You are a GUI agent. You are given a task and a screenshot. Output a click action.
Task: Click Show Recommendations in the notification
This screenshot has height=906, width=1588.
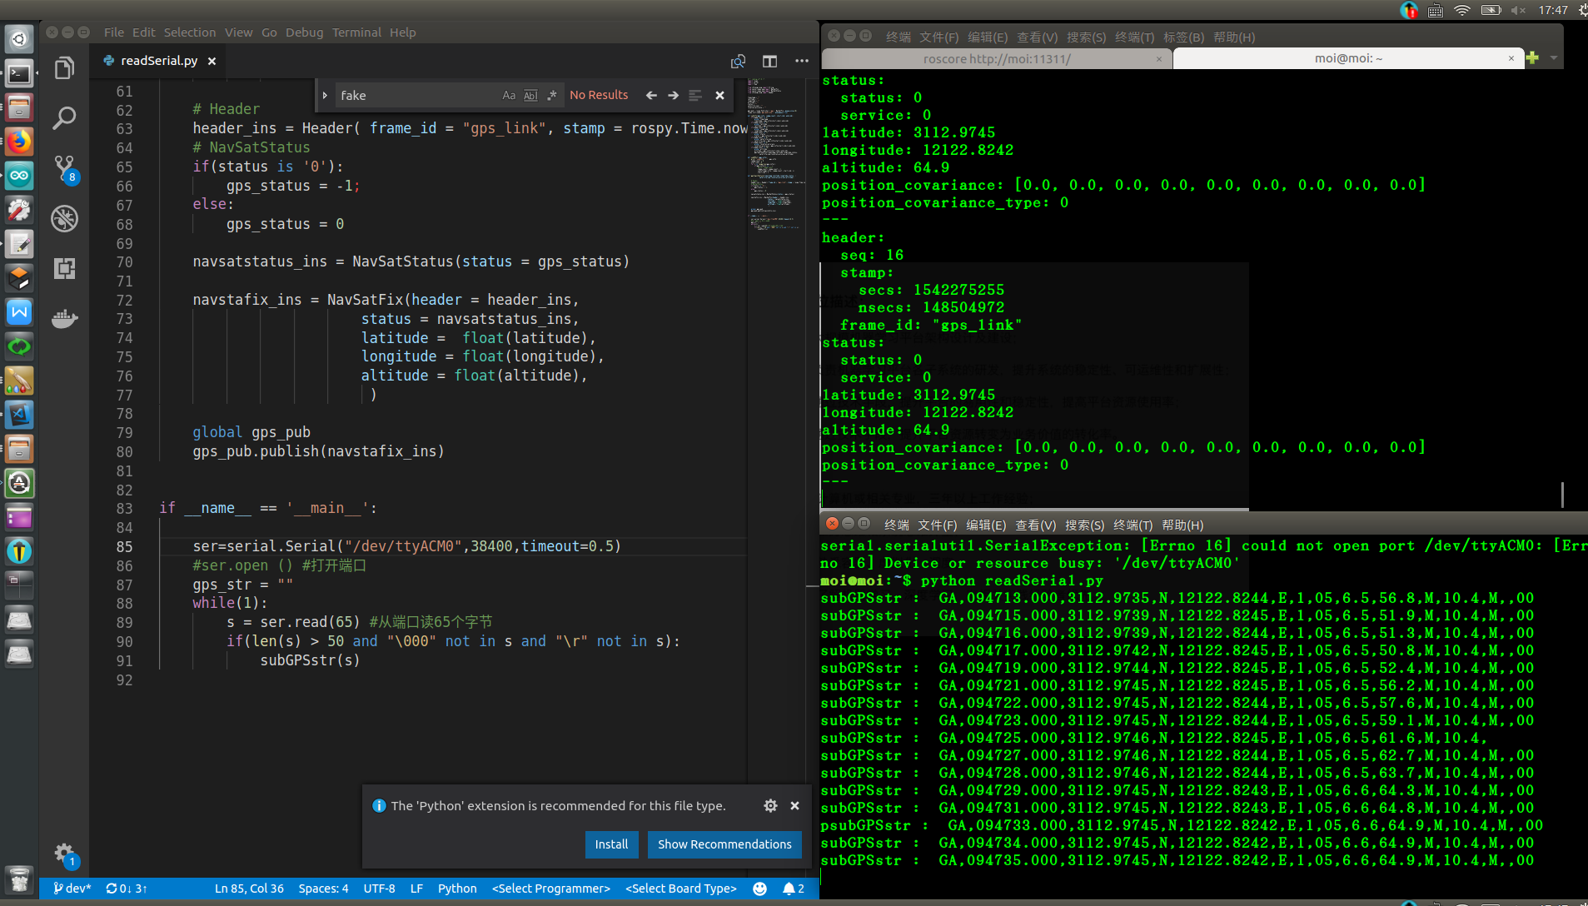(x=724, y=844)
